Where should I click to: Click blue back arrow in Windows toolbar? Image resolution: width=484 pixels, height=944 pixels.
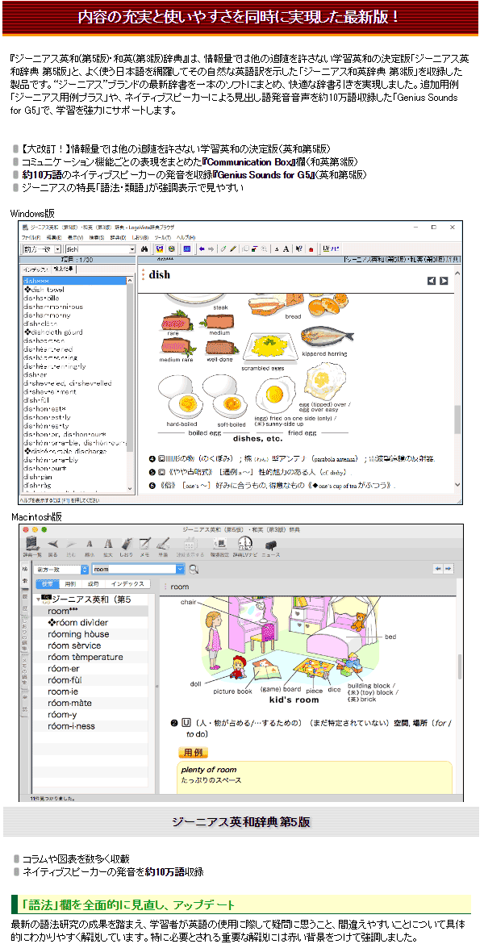(x=202, y=248)
